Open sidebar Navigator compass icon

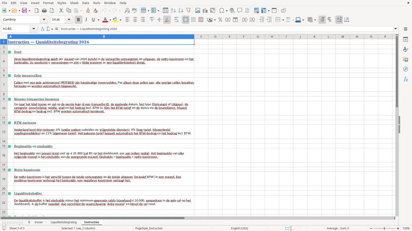pyautogui.click(x=405, y=69)
